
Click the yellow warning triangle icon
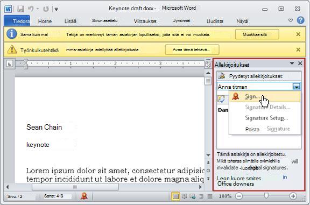click(x=12, y=50)
